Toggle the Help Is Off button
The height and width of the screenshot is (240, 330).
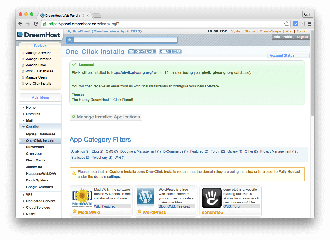[x=170, y=52]
